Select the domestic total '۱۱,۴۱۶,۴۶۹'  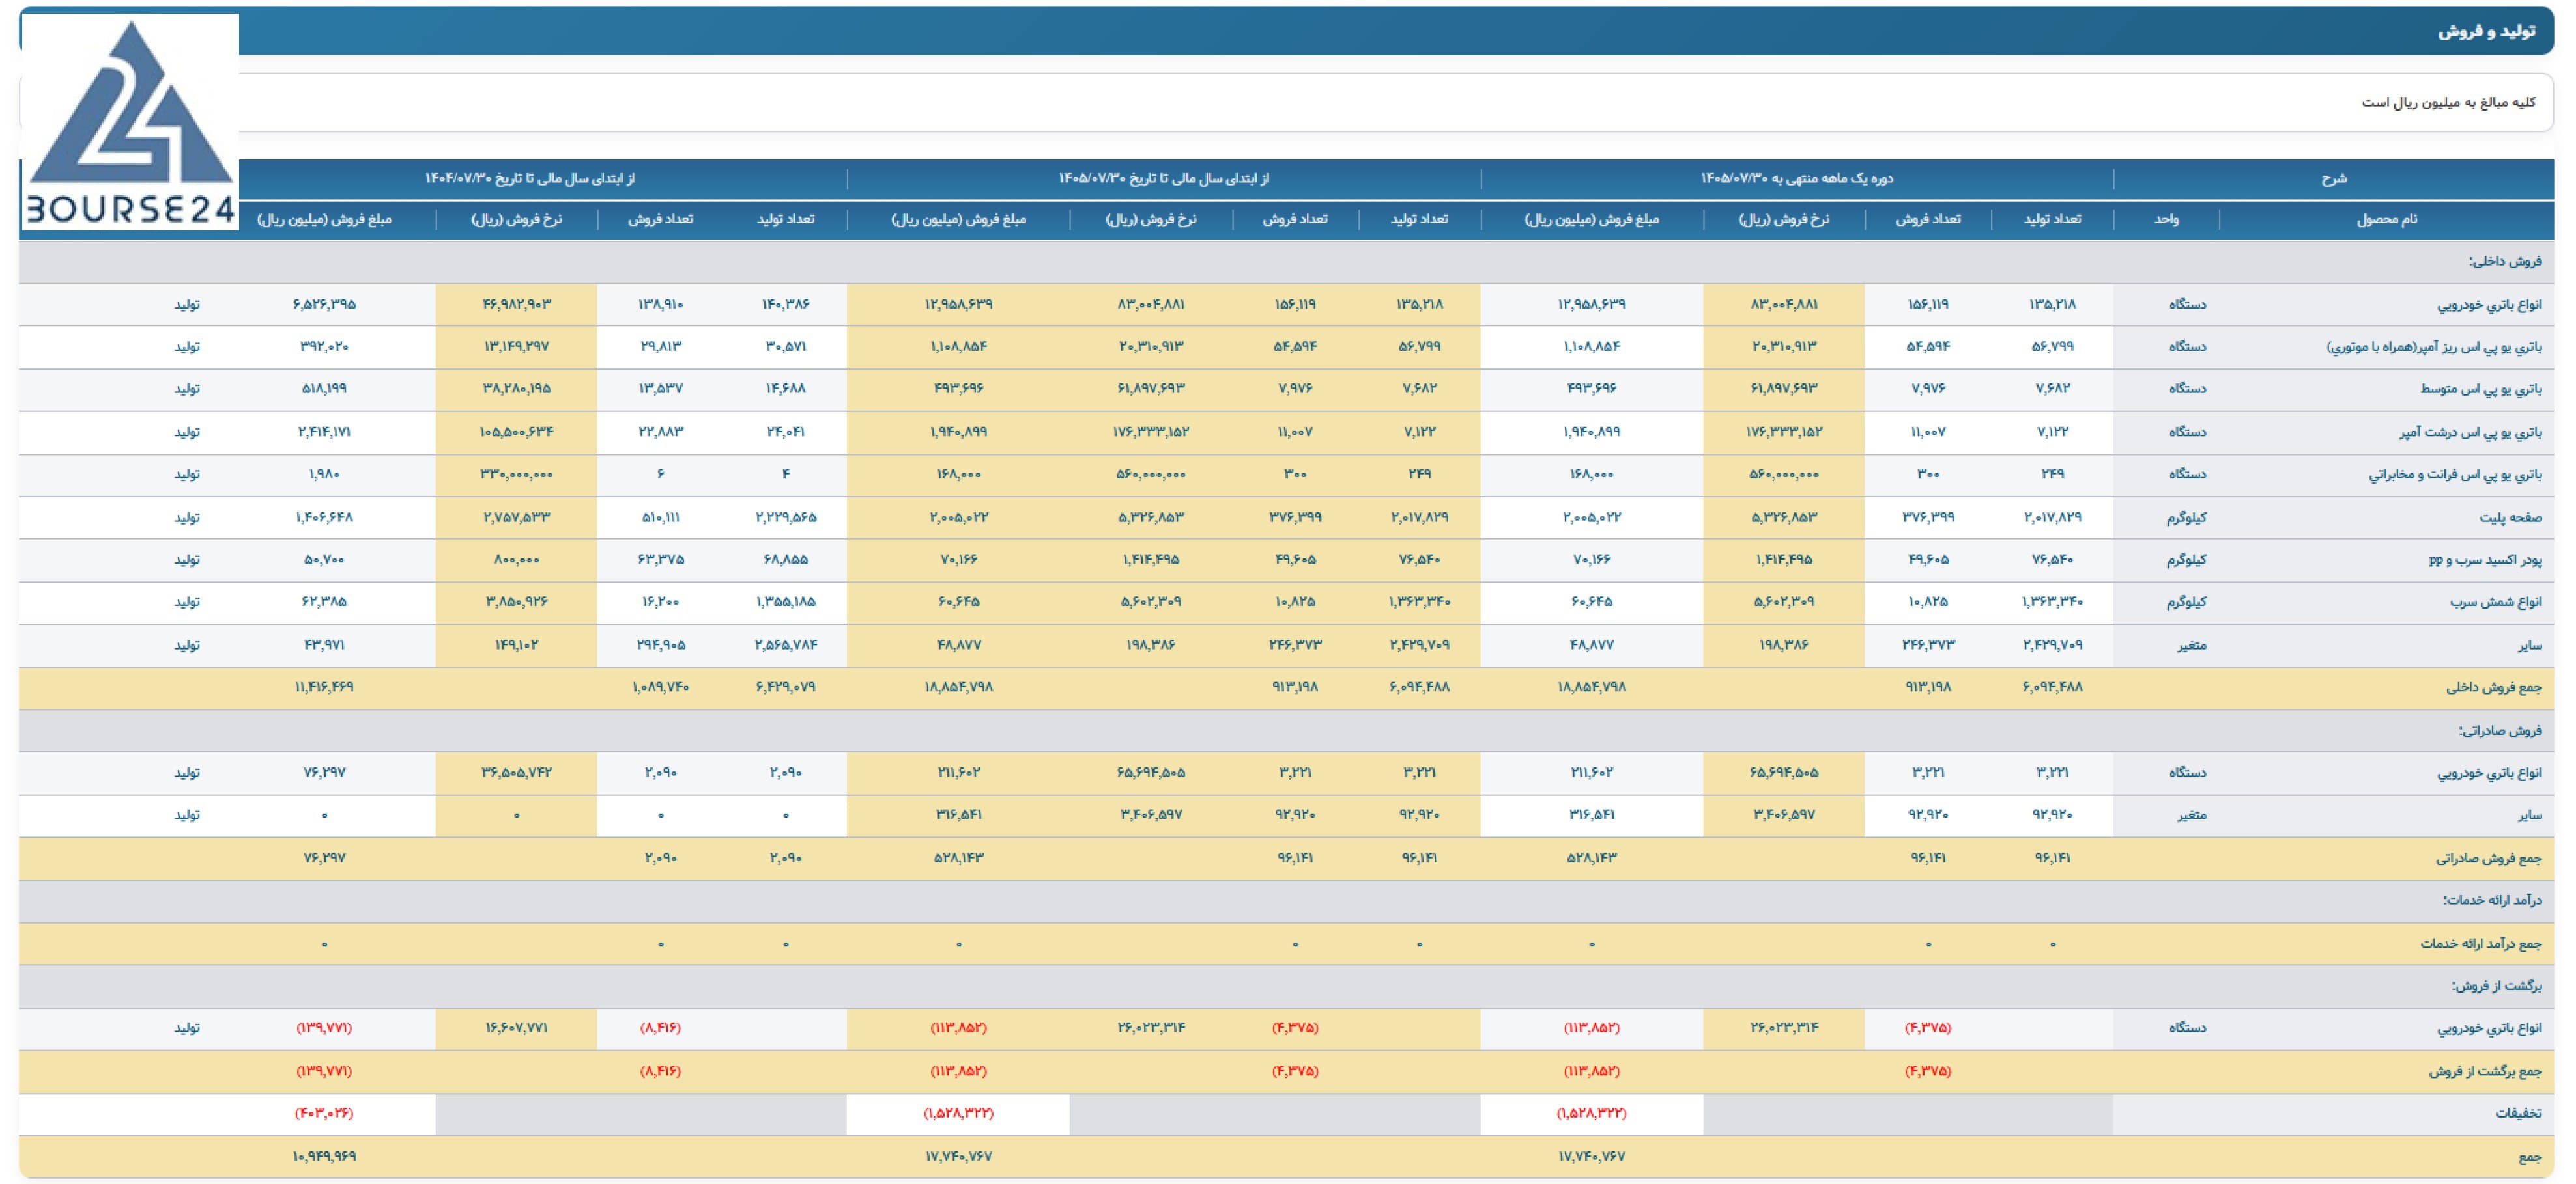tap(324, 687)
